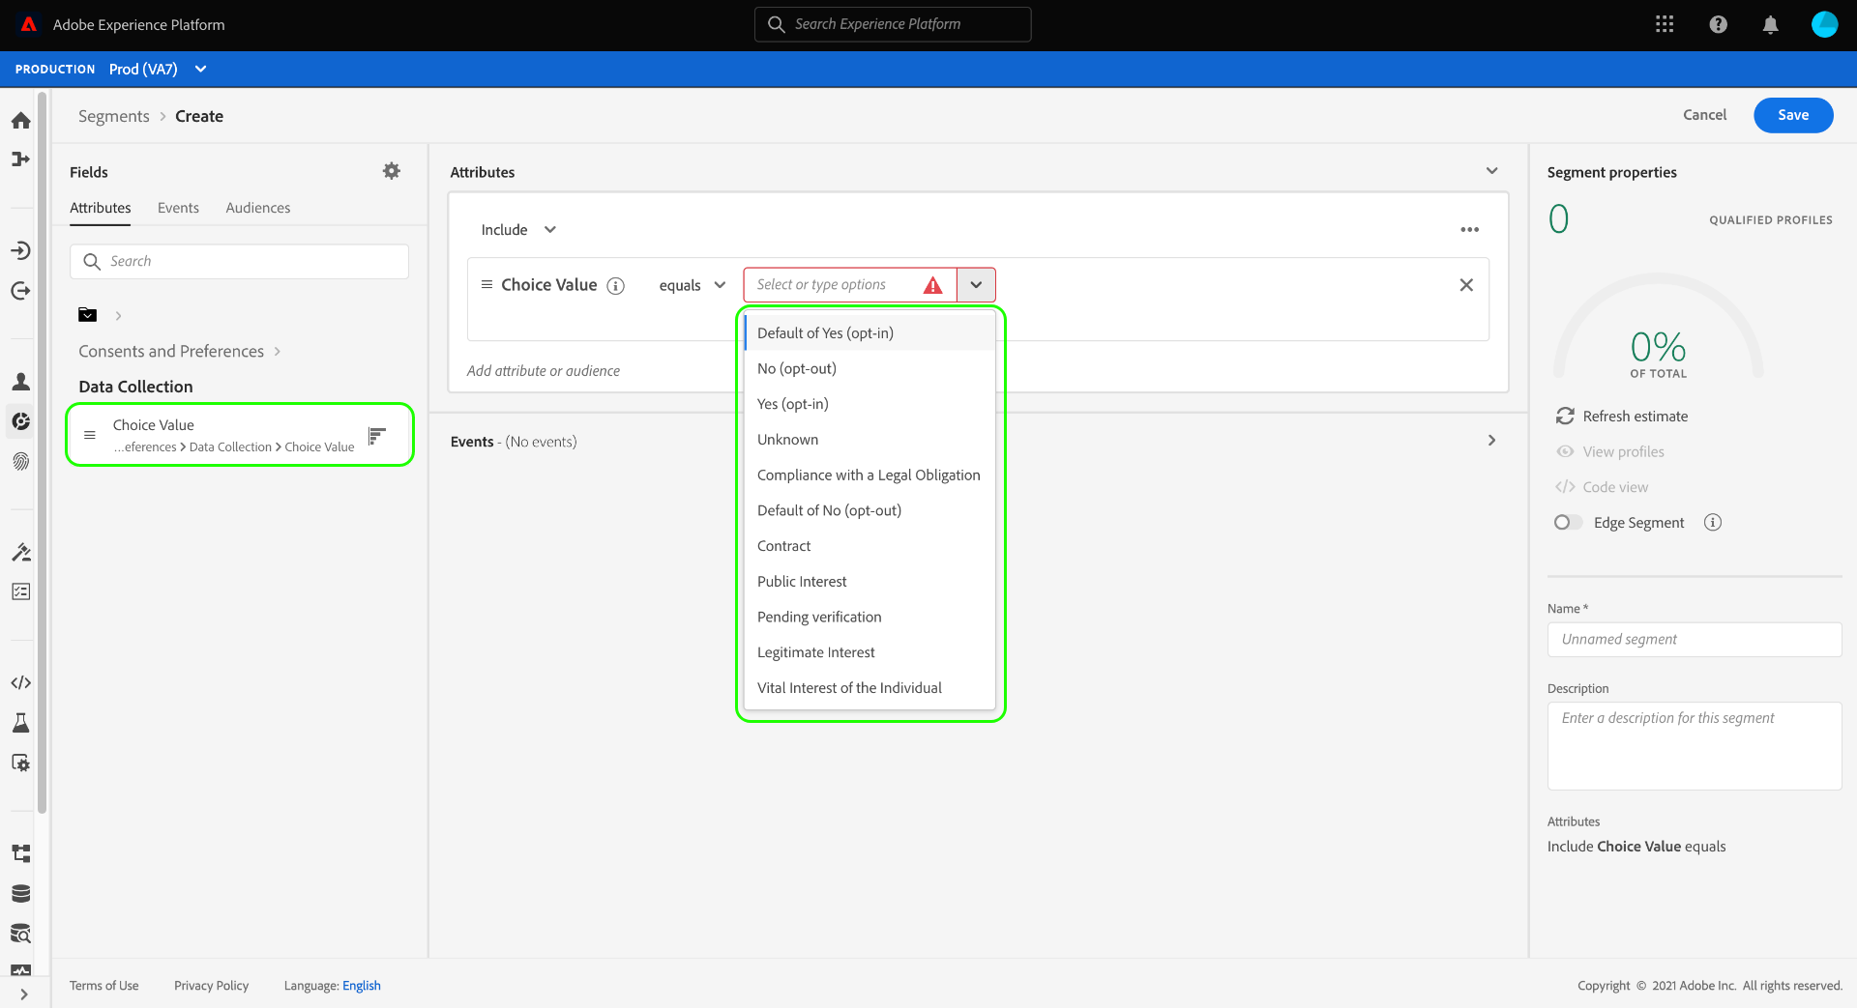This screenshot has width=1857, height=1008.
Task: Open the Schemas hierarchy icon
Action: pos(20,853)
